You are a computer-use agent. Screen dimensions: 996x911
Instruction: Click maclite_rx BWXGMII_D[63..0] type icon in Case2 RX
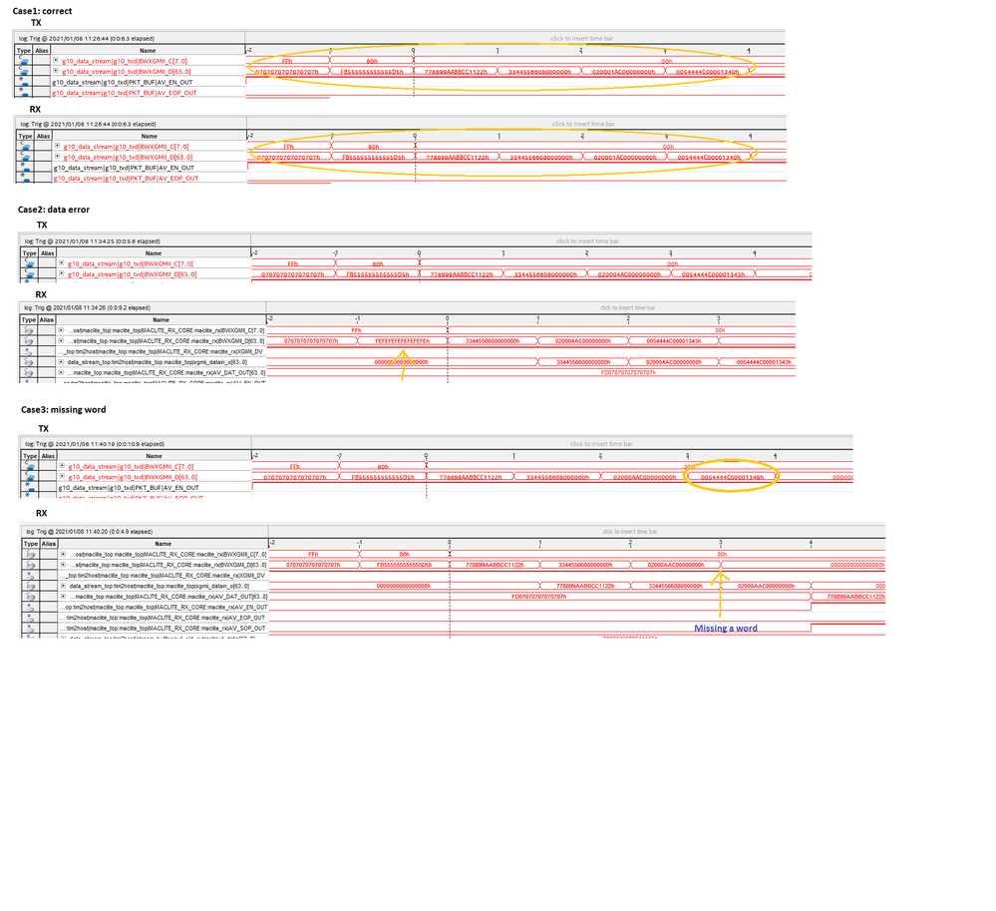coord(29,341)
